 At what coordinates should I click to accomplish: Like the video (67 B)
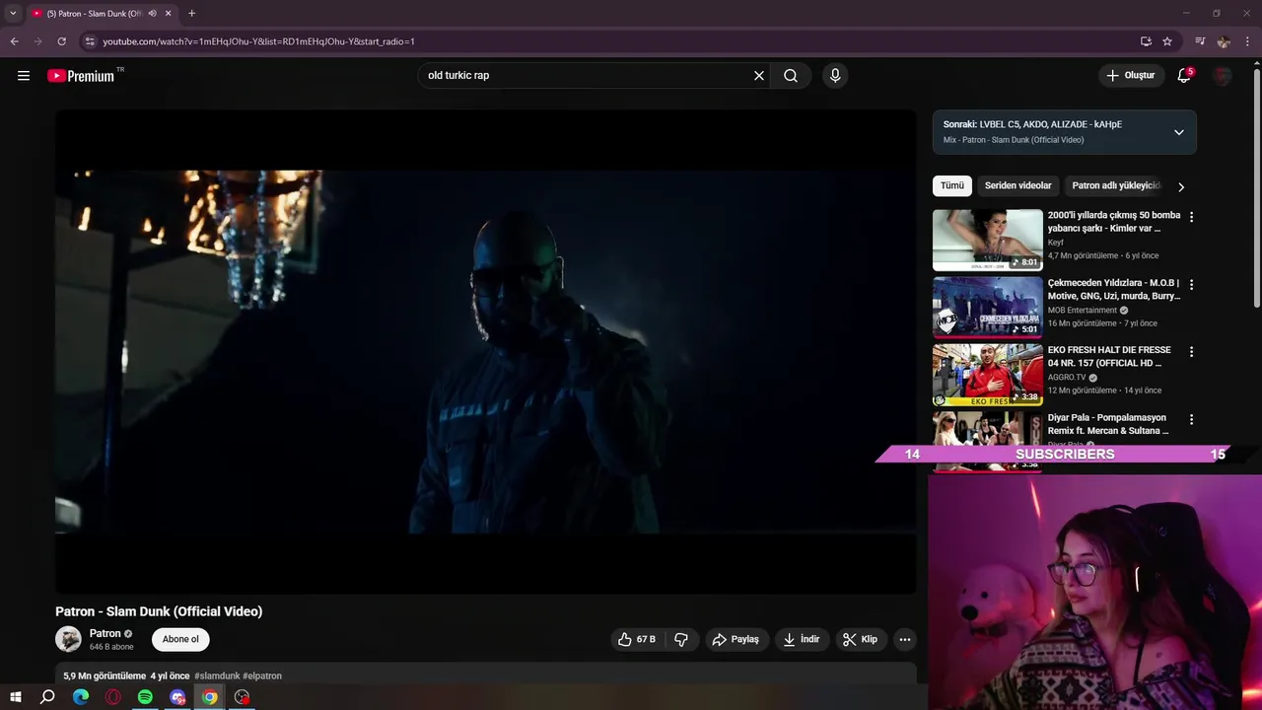pyautogui.click(x=637, y=639)
